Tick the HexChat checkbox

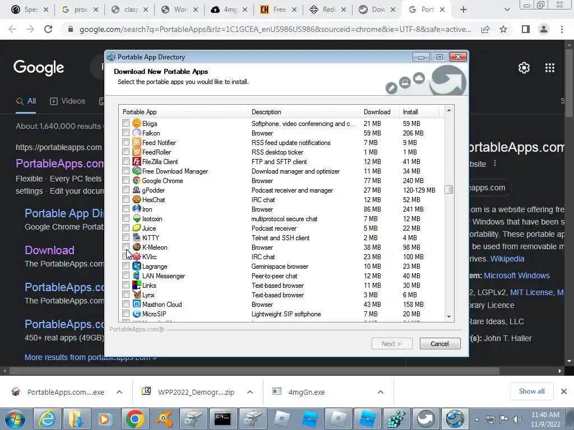point(126,199)
